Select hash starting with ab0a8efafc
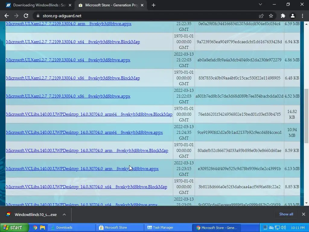The image size is (309, 232). 239,60
